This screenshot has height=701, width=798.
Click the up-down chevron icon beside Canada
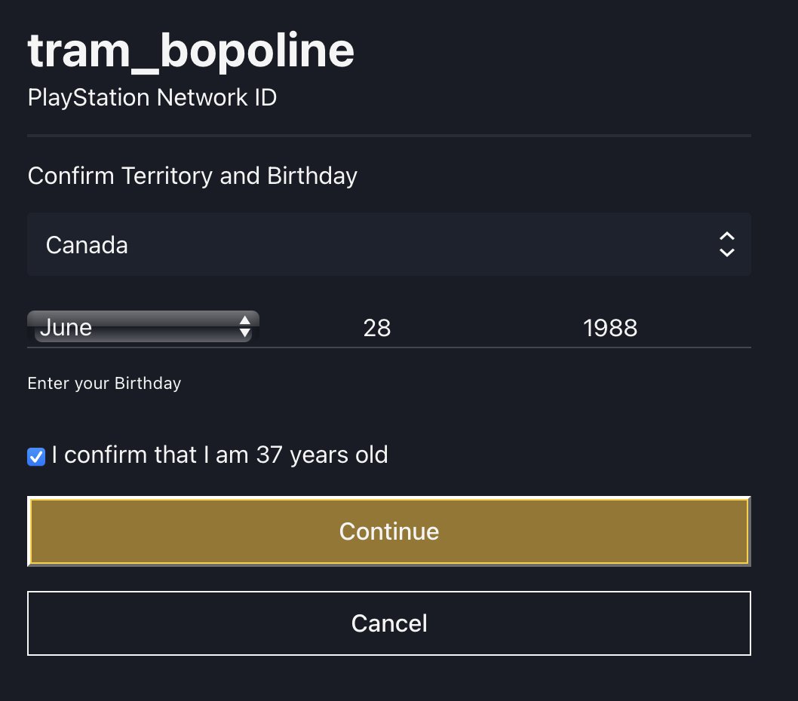click(x=726, y=244)
